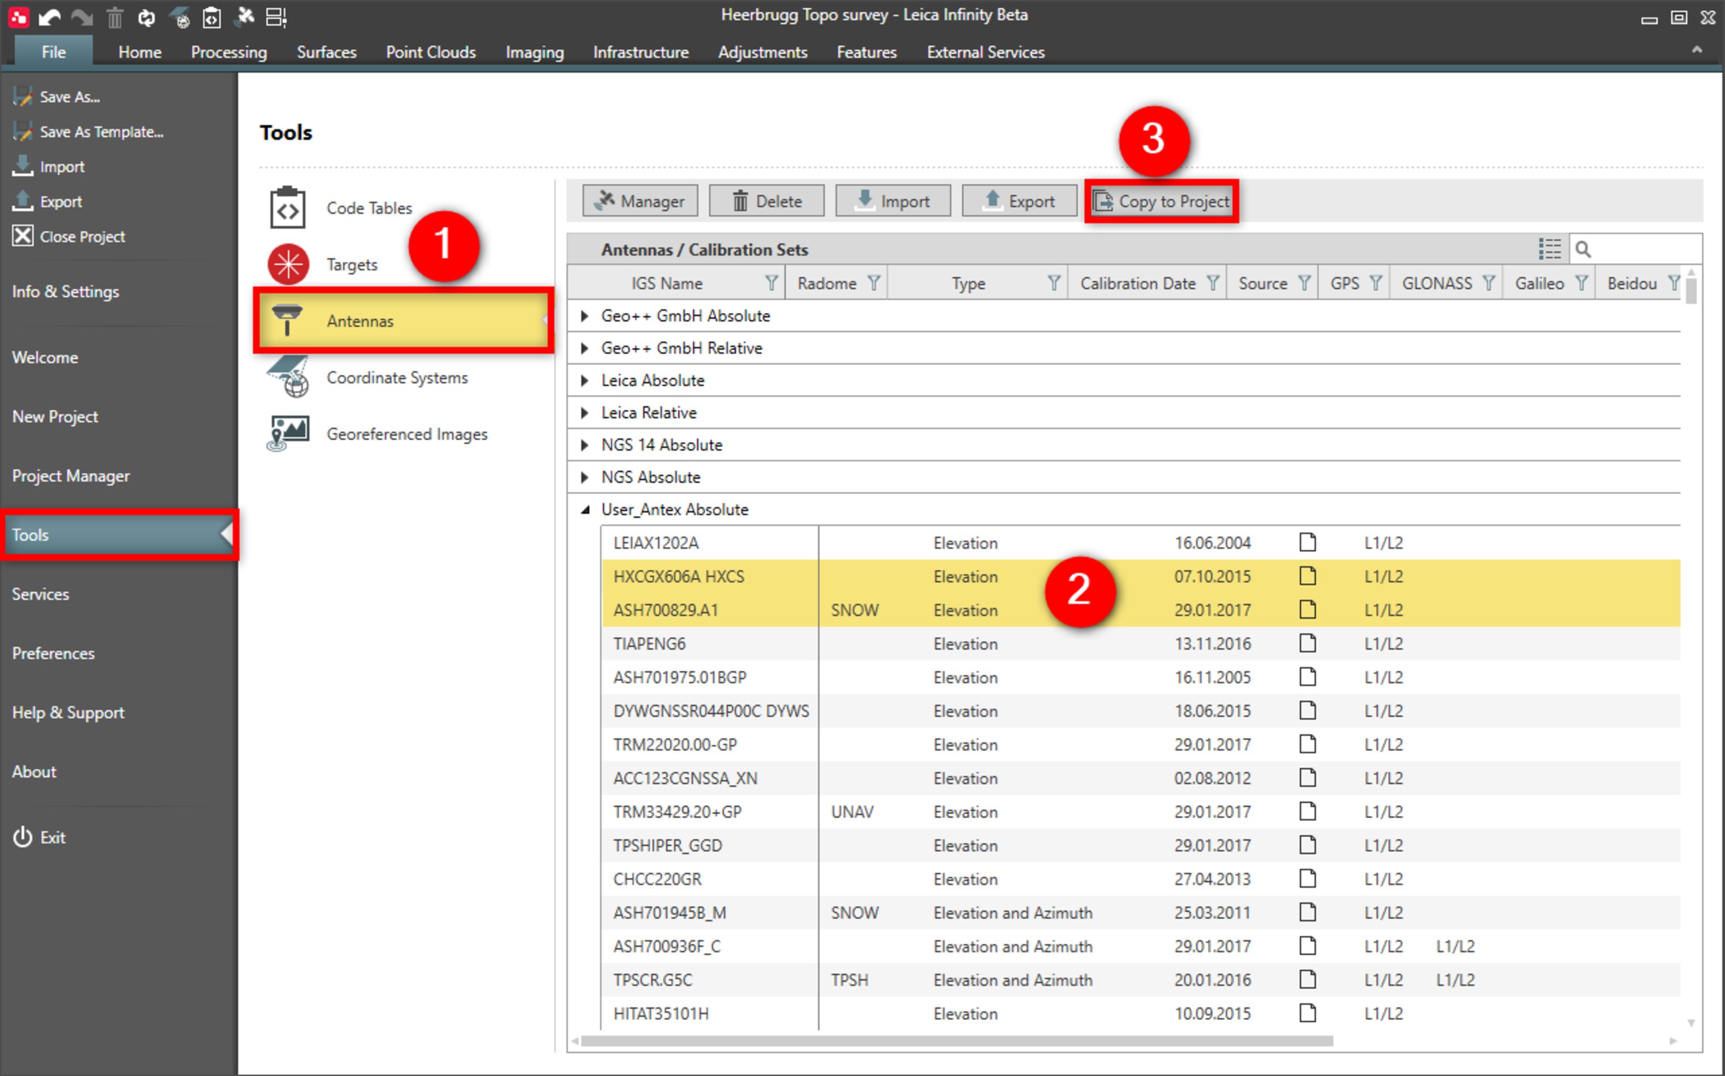Select the ASH701945B_M antenna row
This screenshot has width=1725, height=1076.
pyautogui.click(x=1140, y=912)
